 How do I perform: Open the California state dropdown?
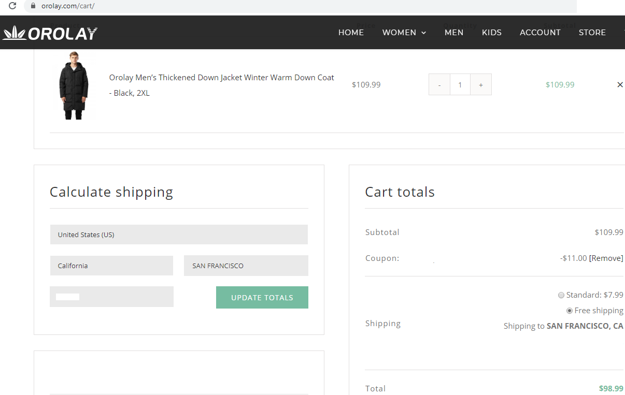111,266
